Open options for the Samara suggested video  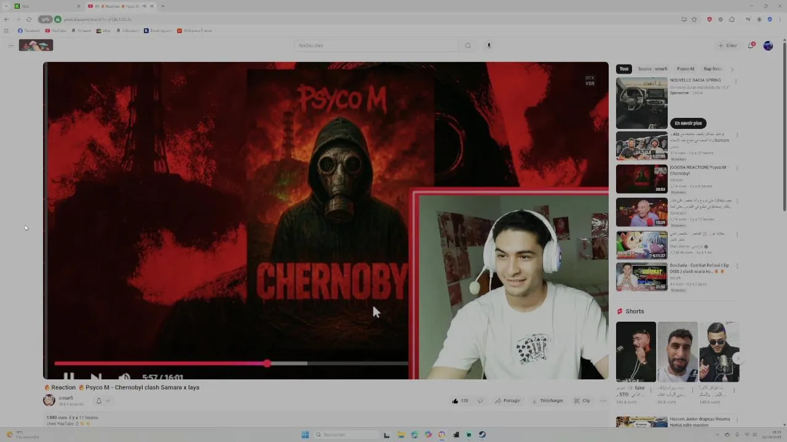[x=737, y=135]
